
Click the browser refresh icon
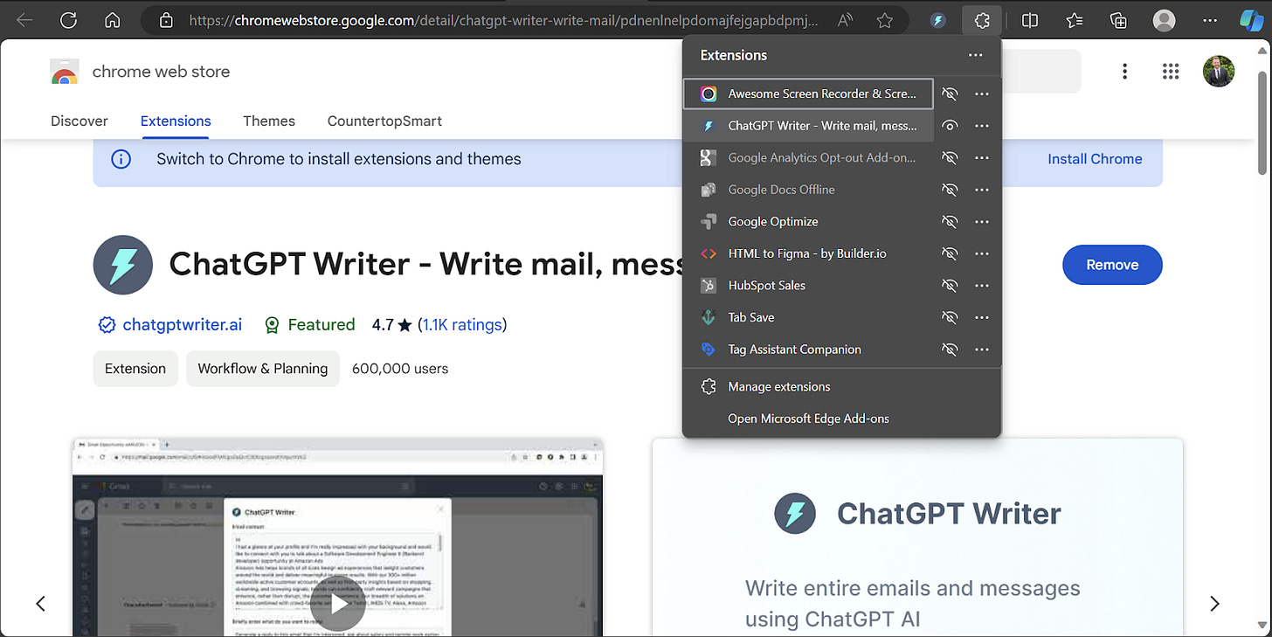[x=68, y=20]
